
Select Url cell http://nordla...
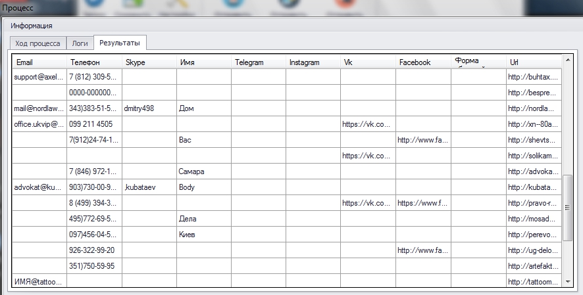534,108
